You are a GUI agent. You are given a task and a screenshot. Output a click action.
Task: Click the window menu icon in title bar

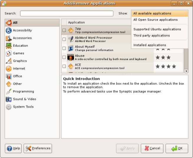coord(4,3)
